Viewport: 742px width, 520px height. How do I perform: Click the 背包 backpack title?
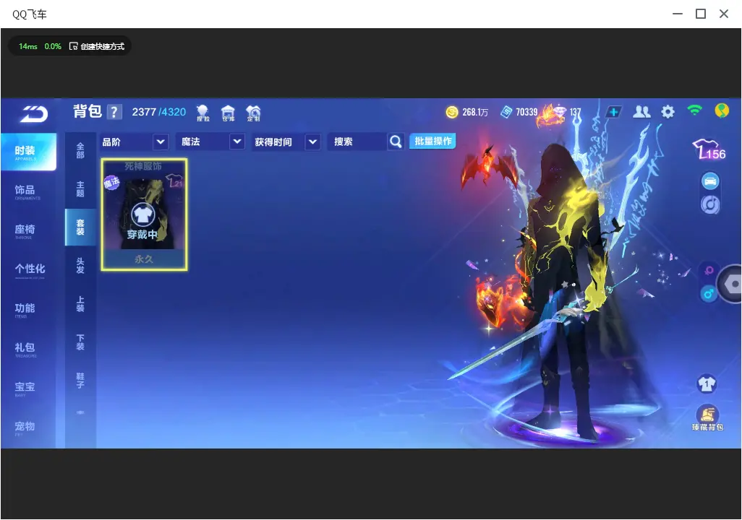[88, 111]
